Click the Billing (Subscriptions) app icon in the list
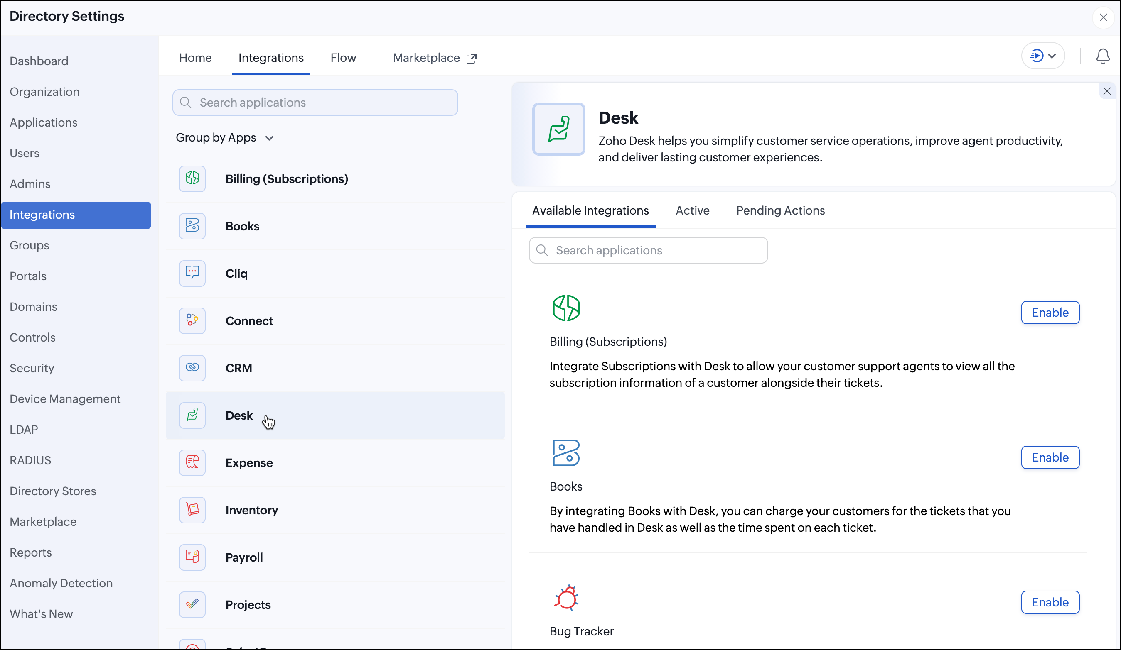This screenshot has height=650, width=1121. pos(192,178)
